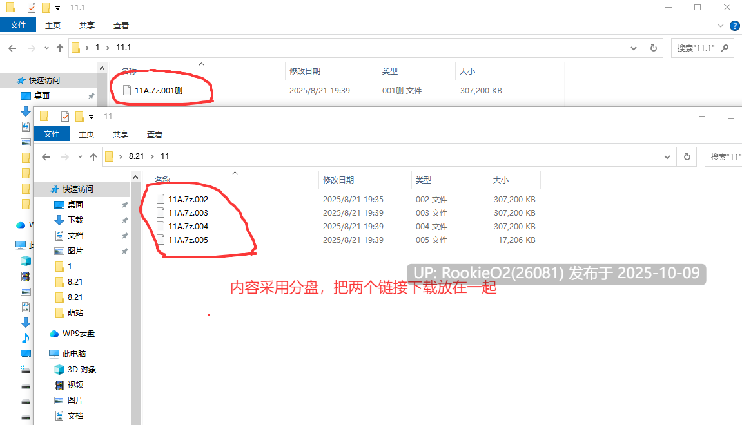Screen dimensions: 742x425
Task: Open 萌站 folder in the sidebar
Action: (x=75, y=312)
